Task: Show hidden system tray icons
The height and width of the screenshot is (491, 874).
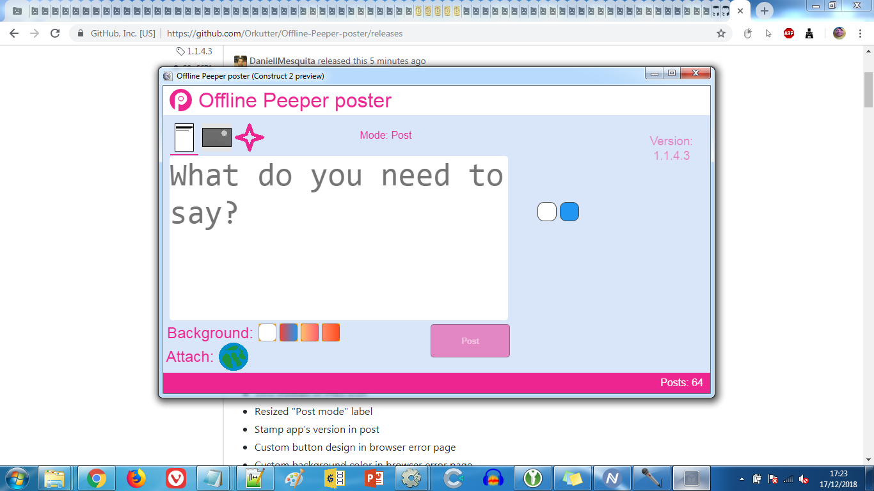Action: pos(742,478)
